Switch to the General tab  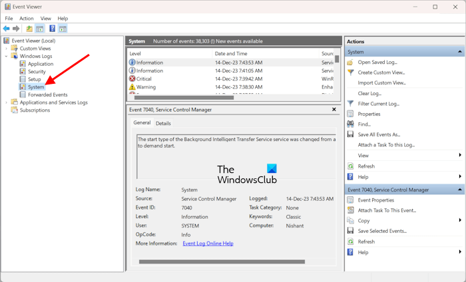click(x=142, y=122)
